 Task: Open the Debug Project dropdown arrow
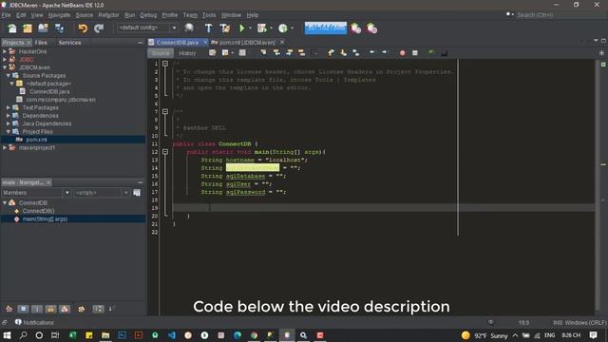pos(271,28)
